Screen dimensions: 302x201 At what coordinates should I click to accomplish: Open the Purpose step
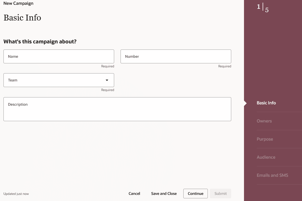(265, 139)
